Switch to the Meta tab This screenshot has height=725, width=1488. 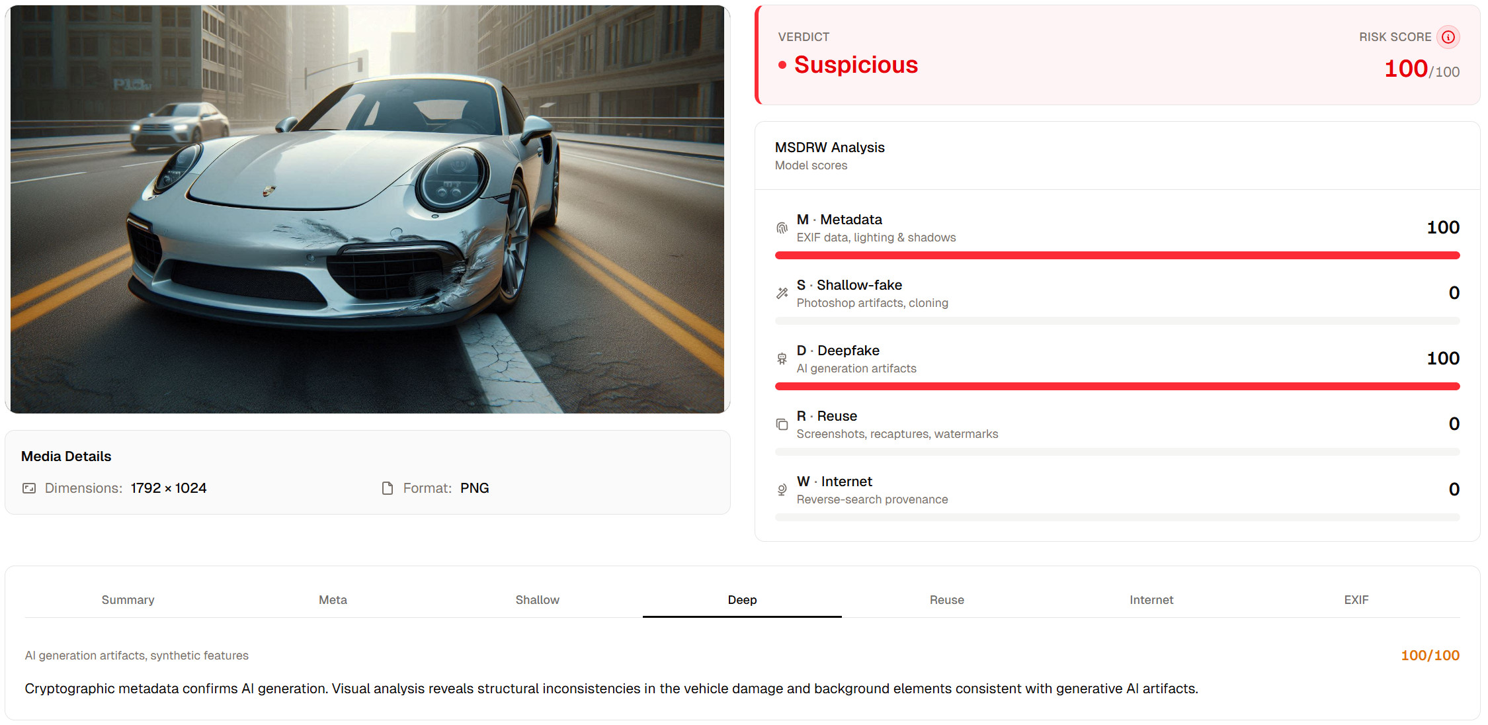[333, 600]
